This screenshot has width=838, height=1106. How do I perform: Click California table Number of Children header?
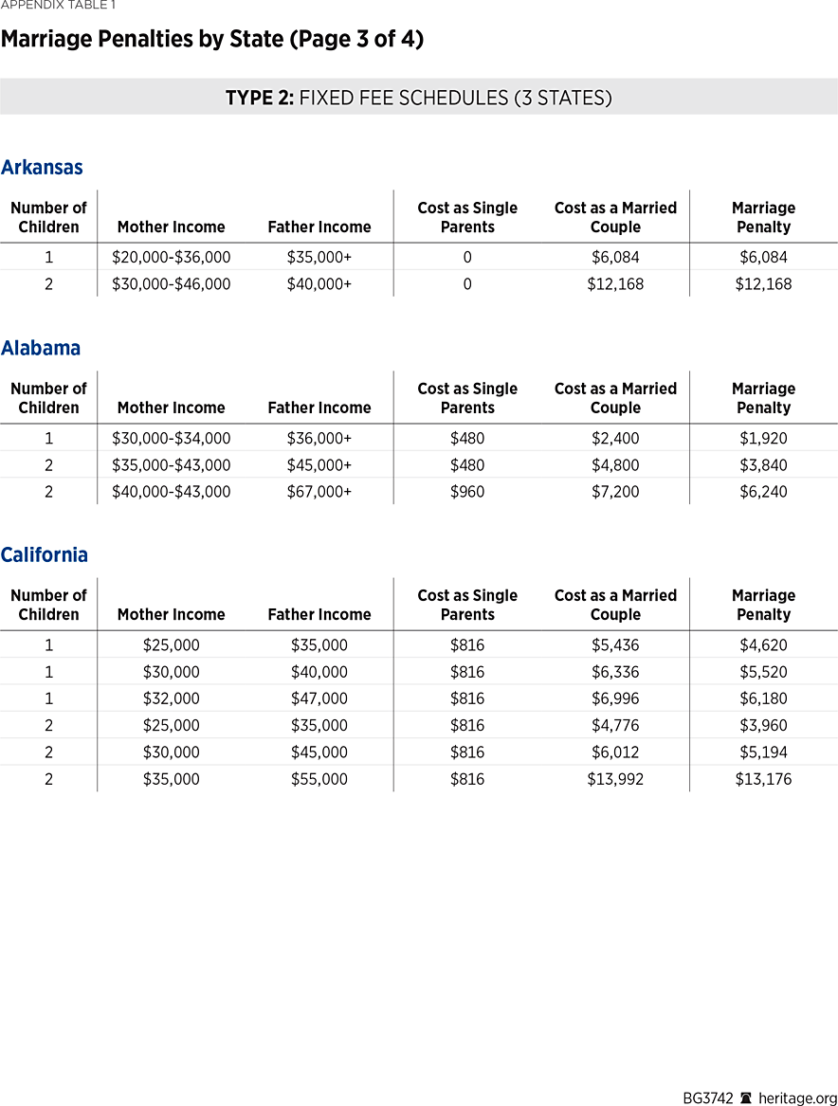[x=48, y=605]
